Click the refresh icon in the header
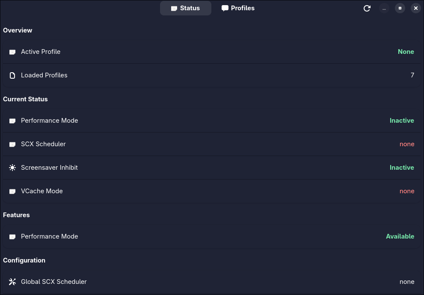This screenshot has height=295, width=424. [x=367, y=8]
